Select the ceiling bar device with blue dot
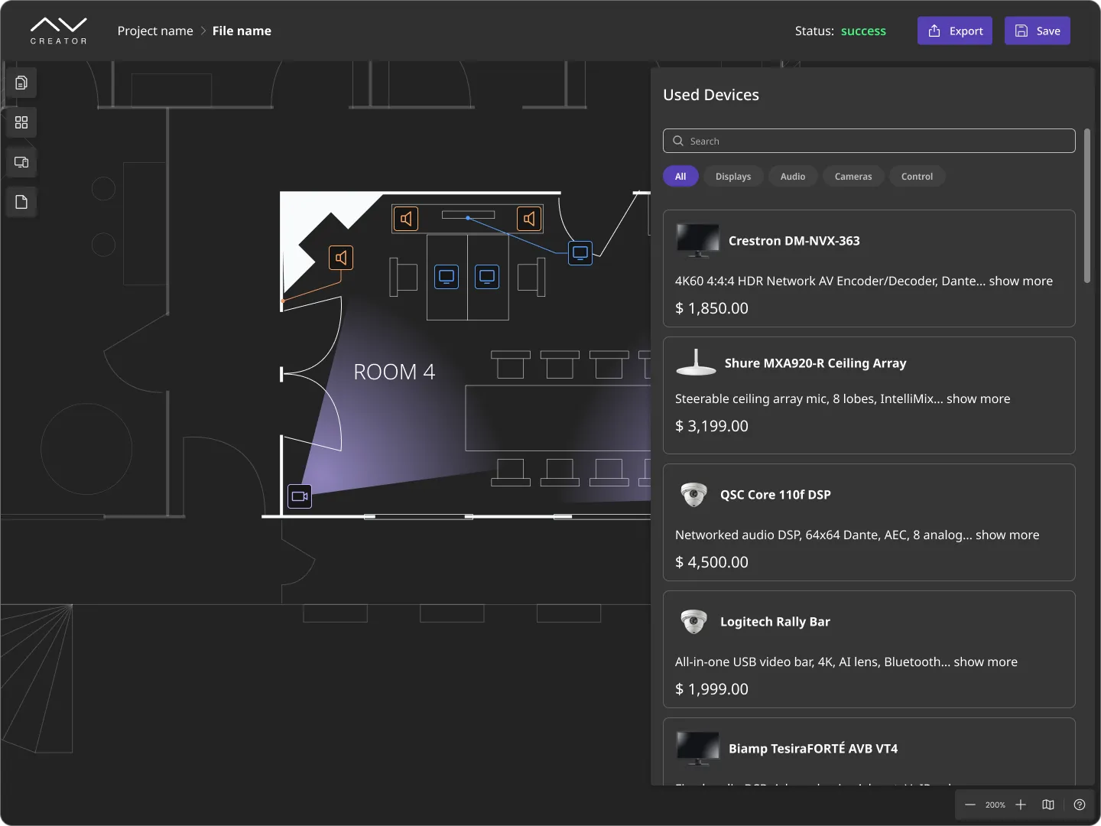 coord(468,215)
